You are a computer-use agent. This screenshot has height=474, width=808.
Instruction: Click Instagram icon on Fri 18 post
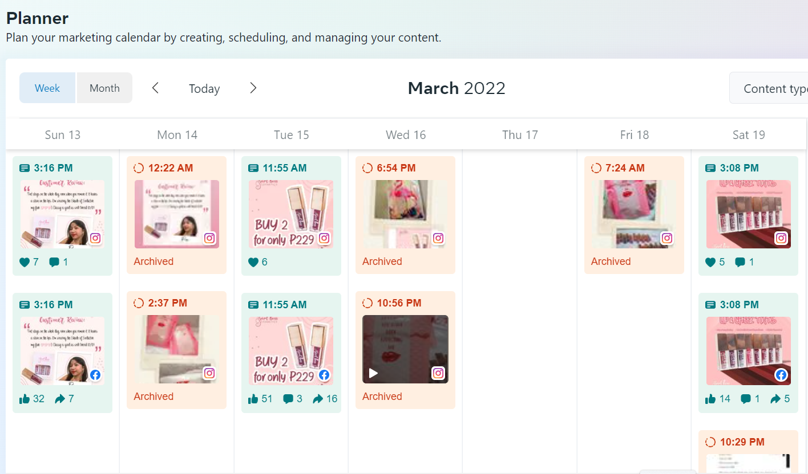coord(666,238)
